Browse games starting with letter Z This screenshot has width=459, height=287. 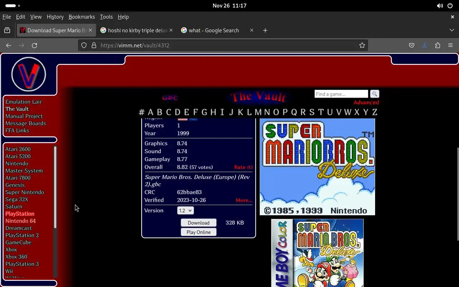point(375,112)
